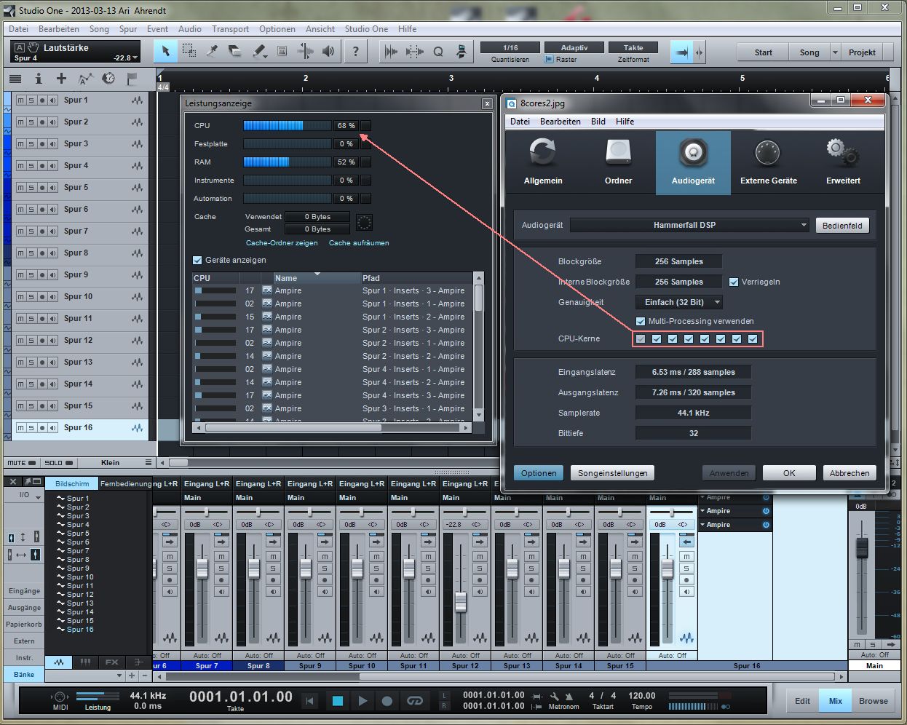Record-arm track Spur 5 in the arrangement
The width and height of the screenshot is (907, 725).
click(x=42, y=188)
